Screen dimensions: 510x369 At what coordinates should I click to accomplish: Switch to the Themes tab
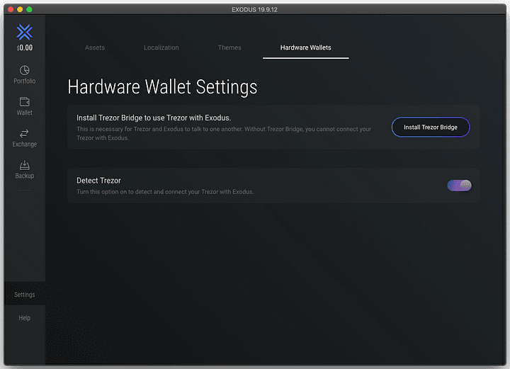[x=229, y=47]
